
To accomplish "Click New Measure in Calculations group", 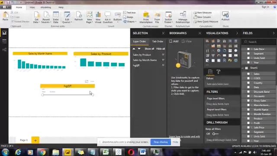I will click(203, 13).
